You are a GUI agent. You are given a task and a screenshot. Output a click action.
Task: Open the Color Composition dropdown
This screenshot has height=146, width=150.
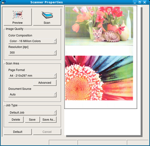[32, 41]
